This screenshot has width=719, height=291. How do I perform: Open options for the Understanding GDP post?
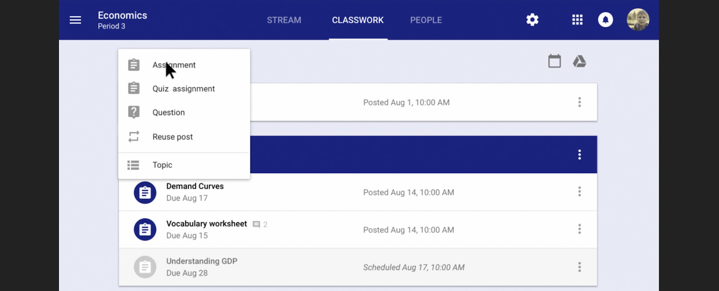click(x=580, y=267)
